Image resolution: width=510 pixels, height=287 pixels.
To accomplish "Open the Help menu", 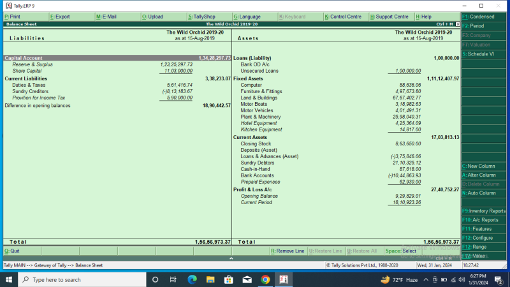I will (x=437, y=17).
